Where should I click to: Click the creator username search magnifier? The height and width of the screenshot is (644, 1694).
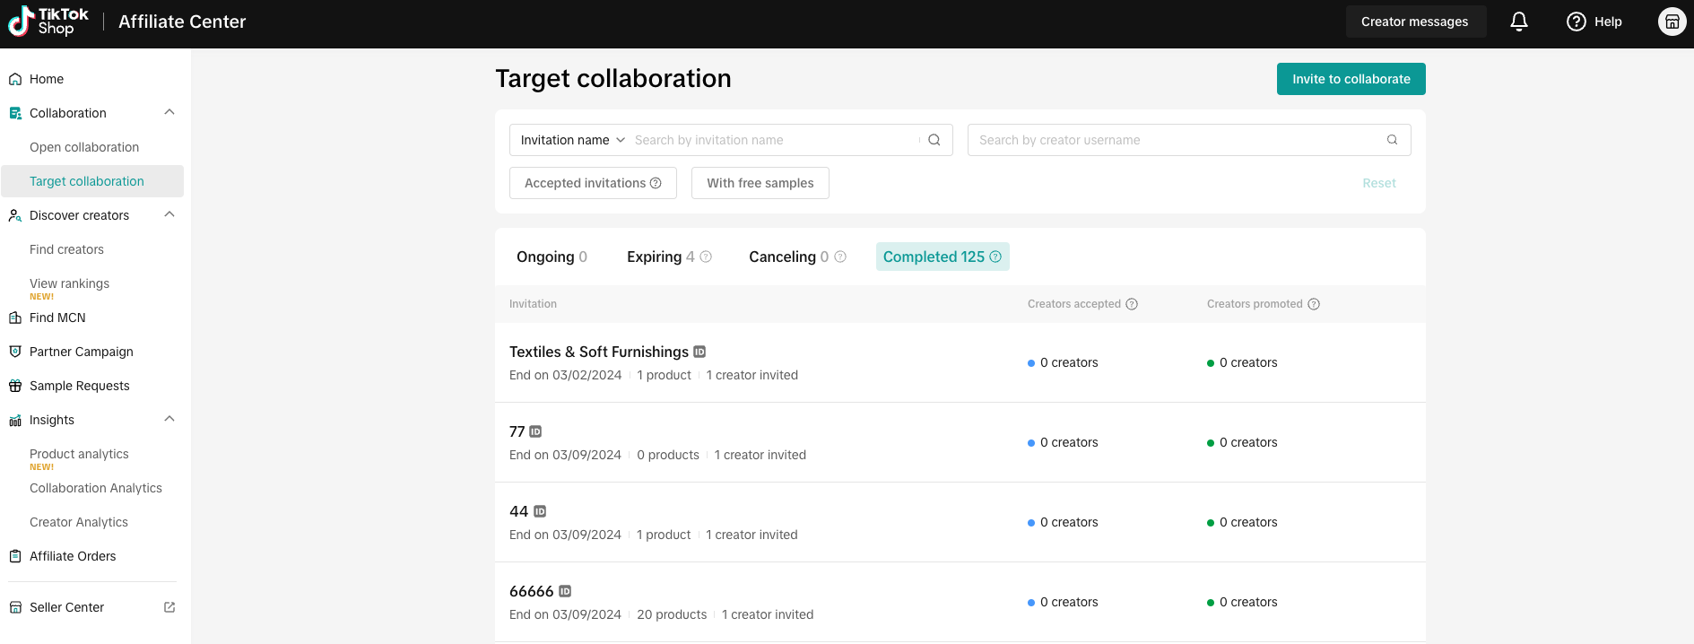click(1393, 140)
